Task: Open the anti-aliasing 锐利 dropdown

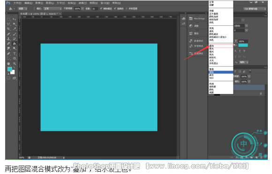Action: (x=244, y=62)
